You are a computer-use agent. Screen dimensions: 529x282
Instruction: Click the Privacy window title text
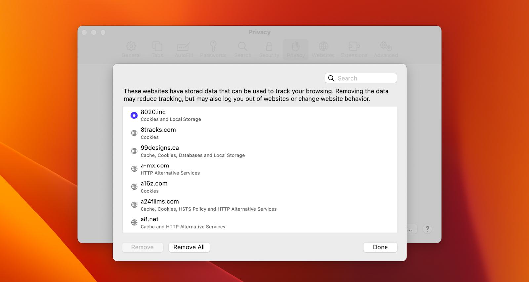[260, 32]
